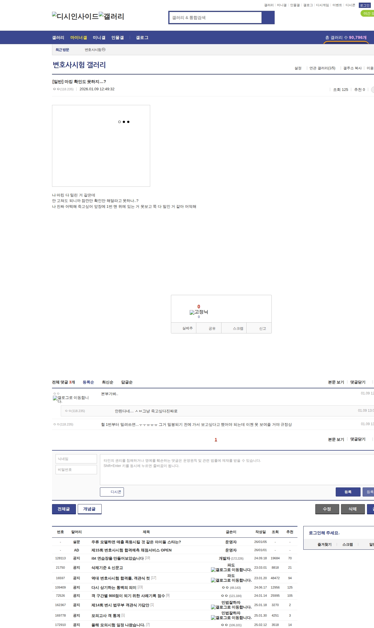Viewport: 374px width, 628px height.
Task: Click 설정 gallery settings
Action: coord(298,68)
